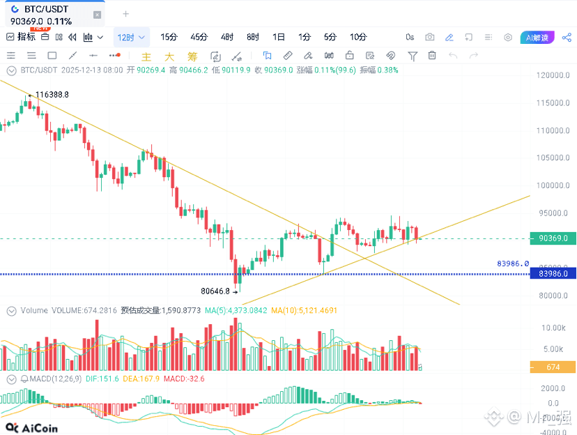Expand the candlestick chart type dropdown
This screenshot has width=577, height=435.
tap(93, 37)
